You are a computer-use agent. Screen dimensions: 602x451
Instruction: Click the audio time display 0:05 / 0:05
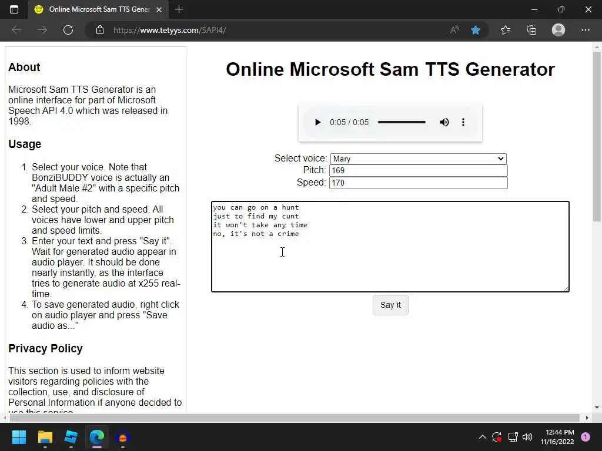[349, 122]
